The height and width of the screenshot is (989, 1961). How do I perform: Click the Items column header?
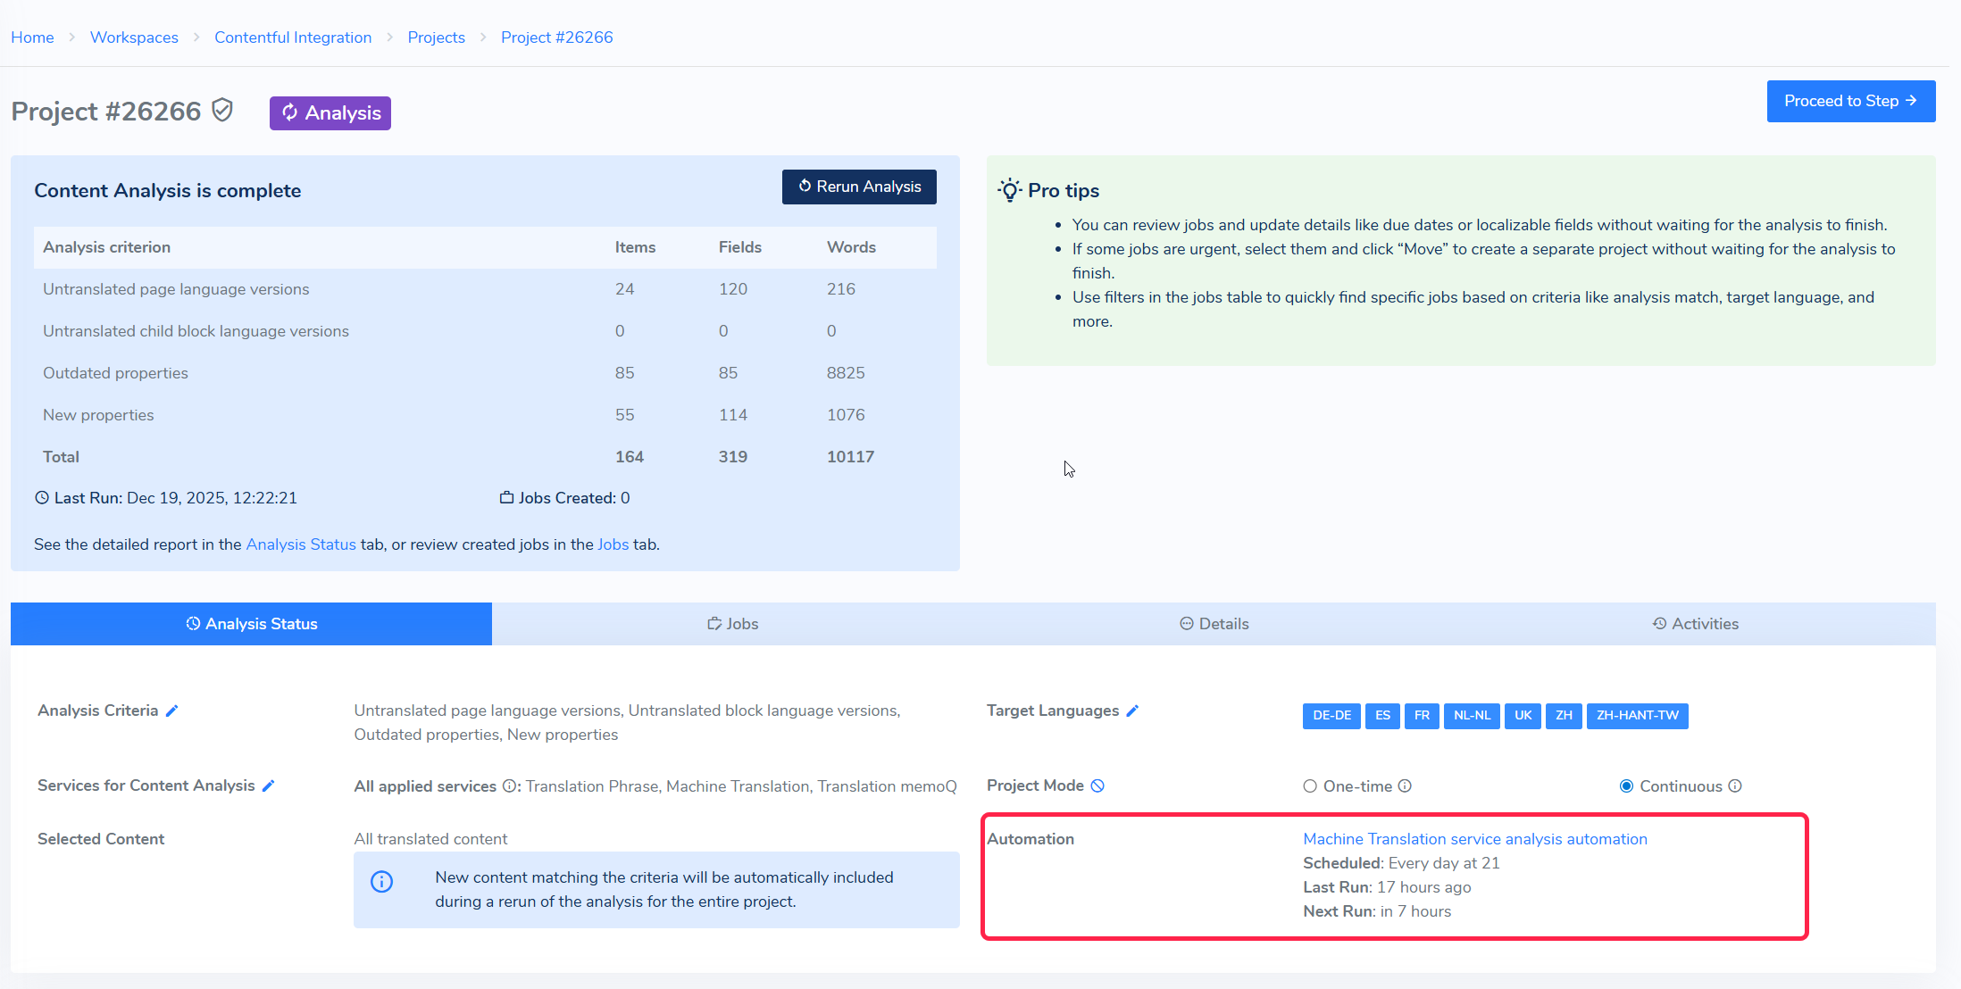pyautogui.click(x=635, y=247)
